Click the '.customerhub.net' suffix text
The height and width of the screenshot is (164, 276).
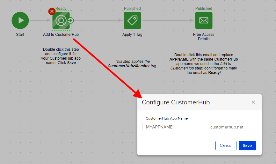pyautogui.click(x=227, y=127)
